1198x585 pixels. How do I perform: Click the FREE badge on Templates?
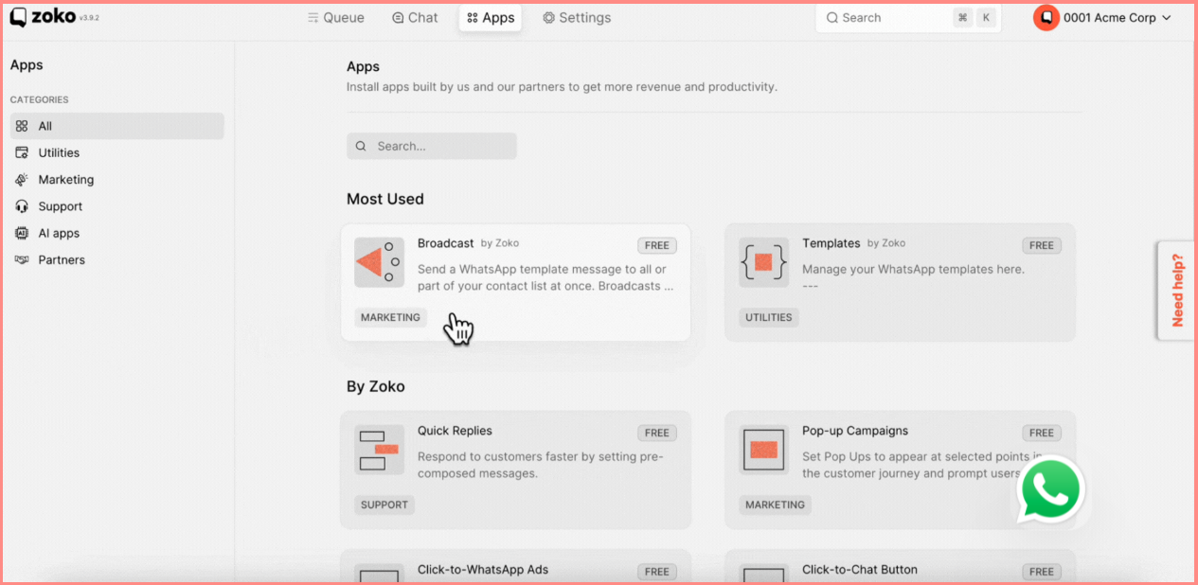tap(1042, 245)
